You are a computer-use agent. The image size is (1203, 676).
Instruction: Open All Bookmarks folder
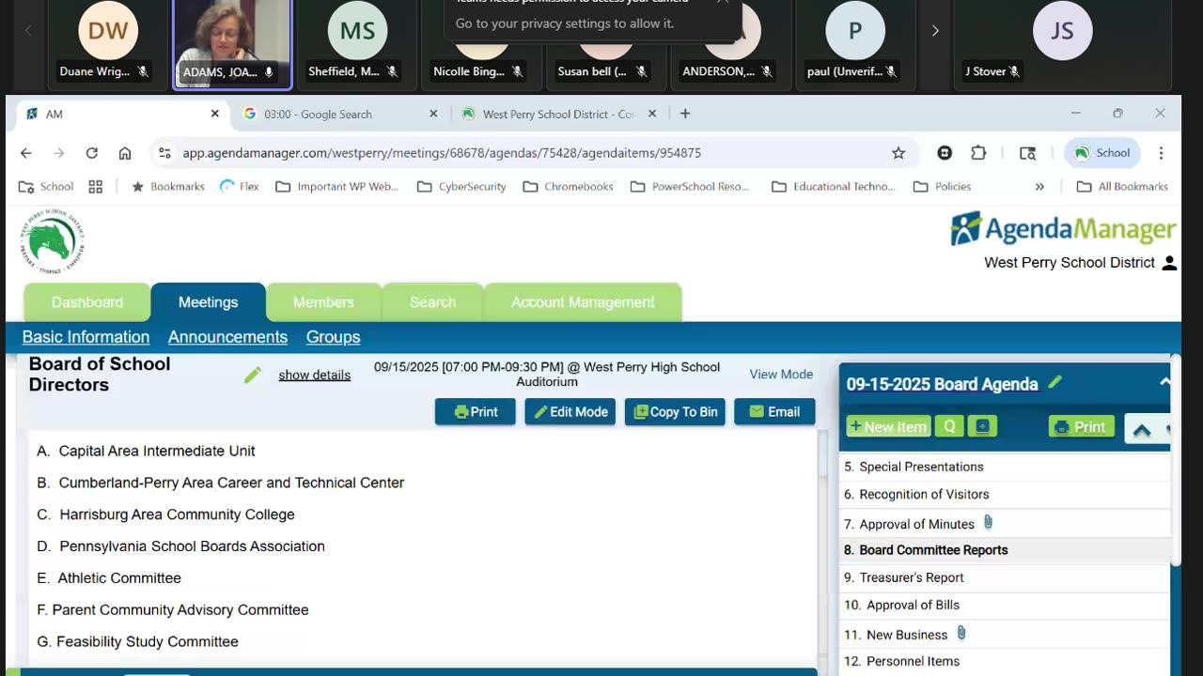(1122, 187)
